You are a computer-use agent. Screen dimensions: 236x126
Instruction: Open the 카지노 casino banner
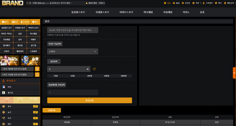pyautogui.click(x=10, y=60)
